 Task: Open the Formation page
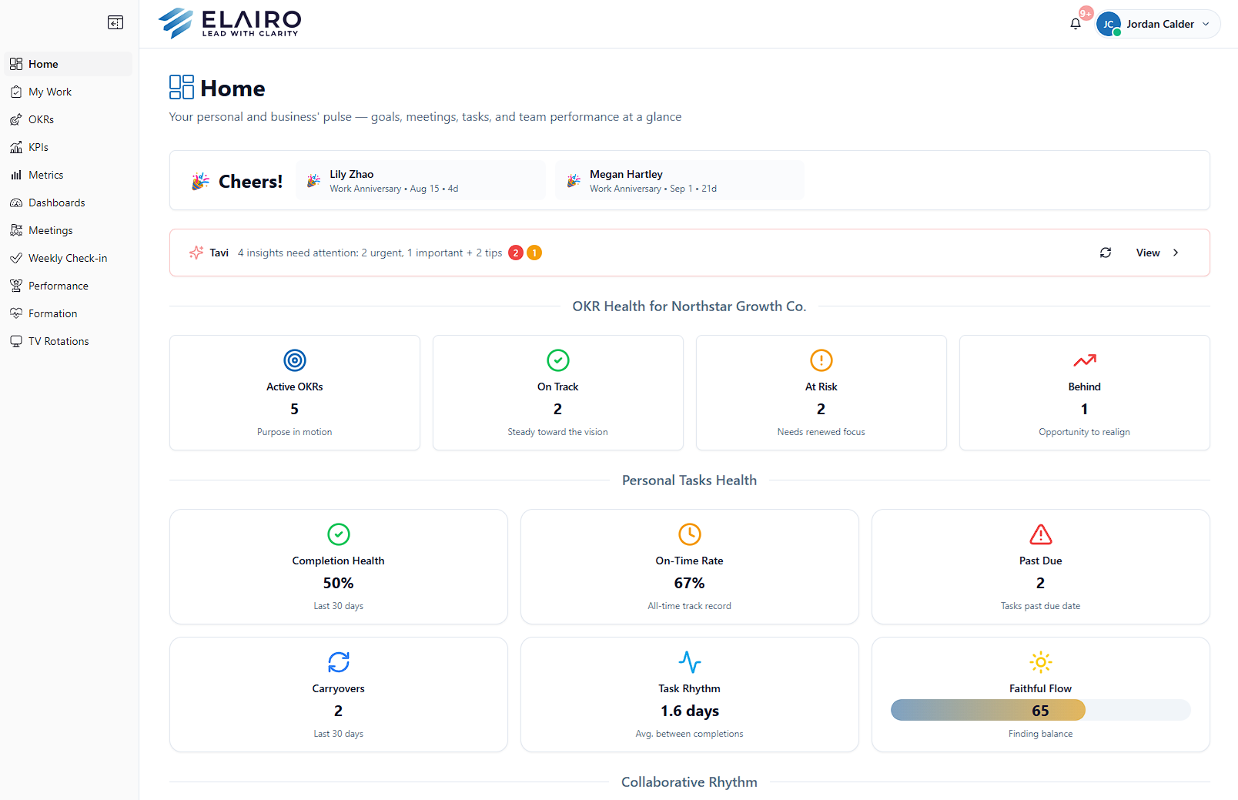(x=69, y=313)
